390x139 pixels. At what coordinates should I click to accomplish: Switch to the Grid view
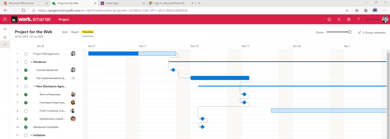point(65,32)
